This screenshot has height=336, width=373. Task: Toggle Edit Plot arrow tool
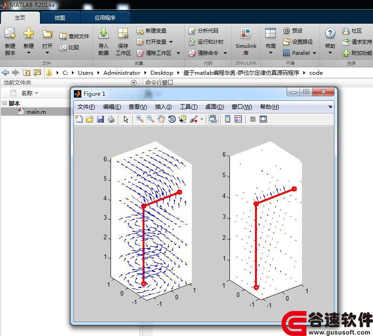coord(126,119)
